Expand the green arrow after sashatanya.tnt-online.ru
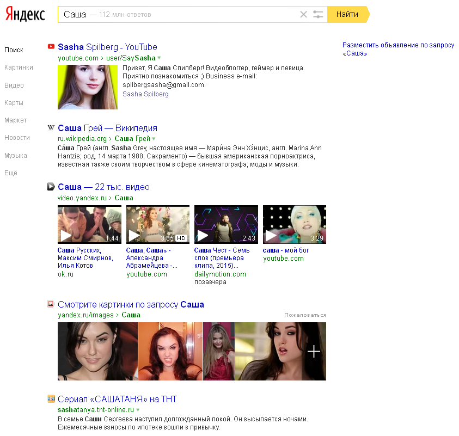Image resolution: width=459 pixels, height=436 pixels. [x=138, y=410]
